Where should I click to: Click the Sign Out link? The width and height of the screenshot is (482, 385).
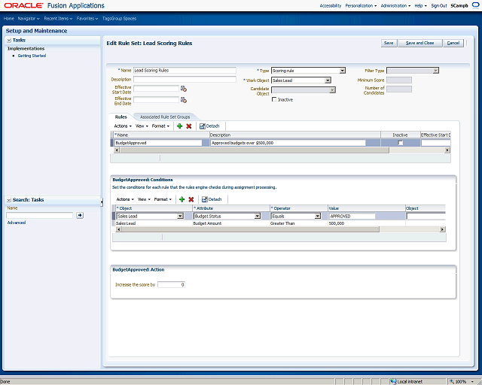coord(439,5)
